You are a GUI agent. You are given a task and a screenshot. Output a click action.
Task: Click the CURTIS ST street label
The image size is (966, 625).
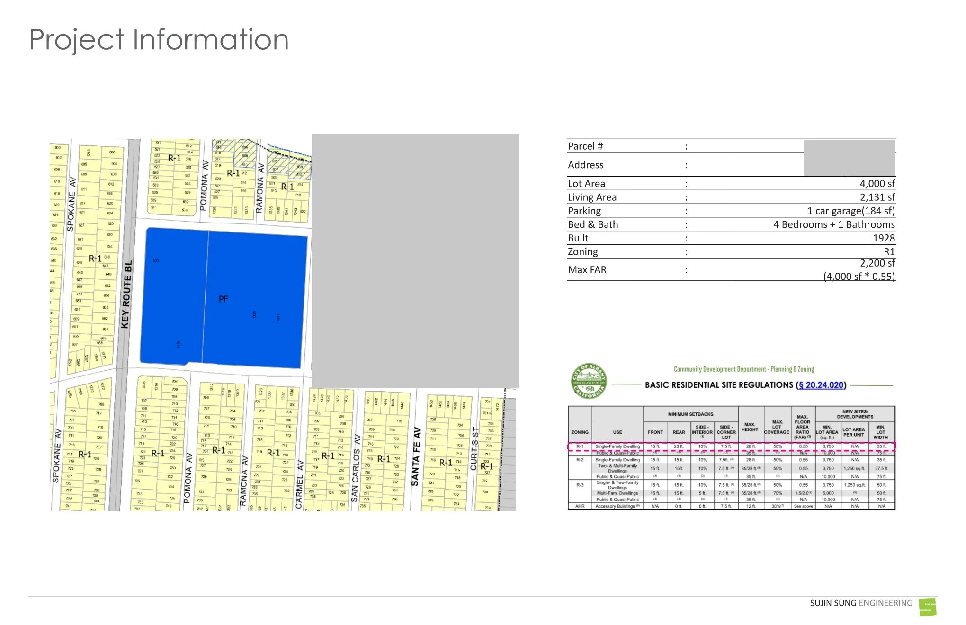pos(474,448)
